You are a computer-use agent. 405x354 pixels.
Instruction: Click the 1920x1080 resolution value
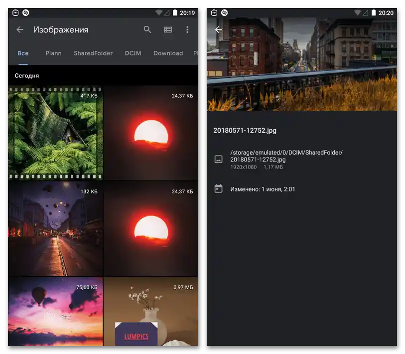243,167
